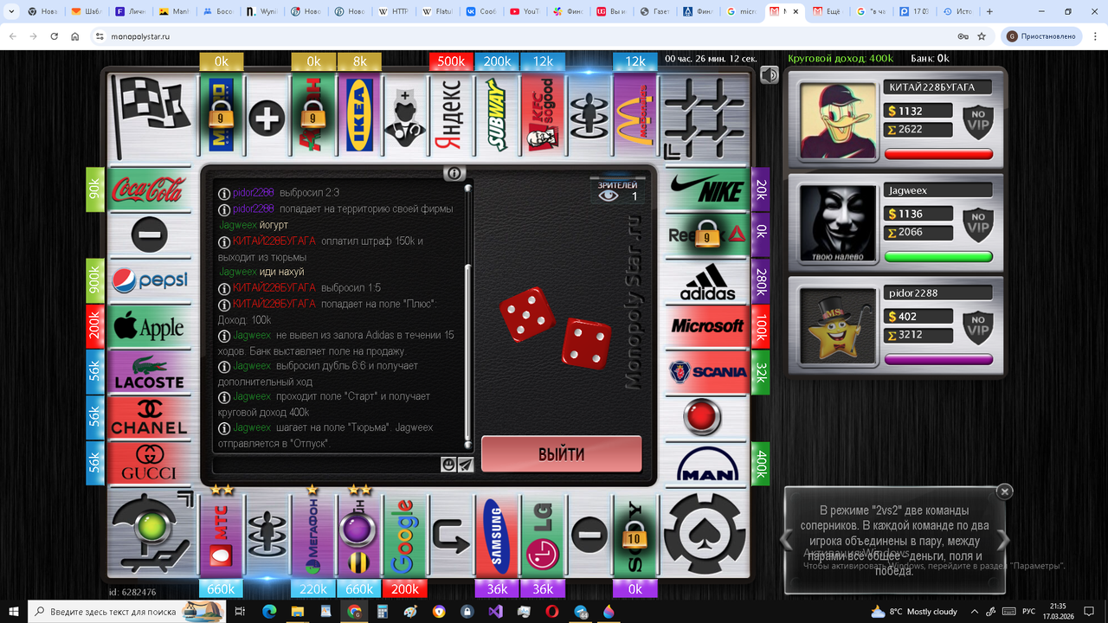Switch to the YouTube browser tab

point(525,12)
